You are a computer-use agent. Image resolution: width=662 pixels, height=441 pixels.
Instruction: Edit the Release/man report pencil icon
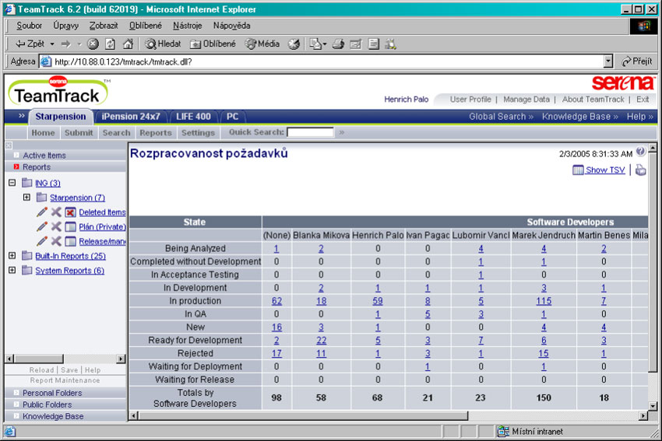click(x=42, y=241)
